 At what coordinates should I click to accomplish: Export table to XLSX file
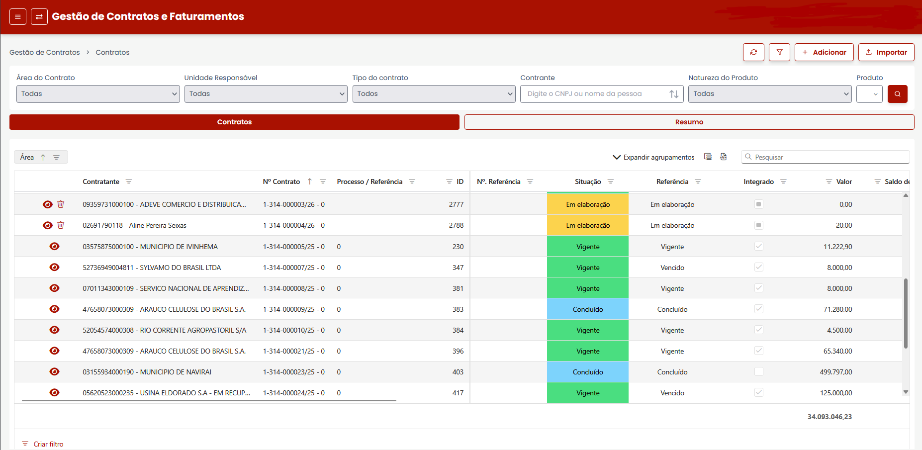(723, 157)
